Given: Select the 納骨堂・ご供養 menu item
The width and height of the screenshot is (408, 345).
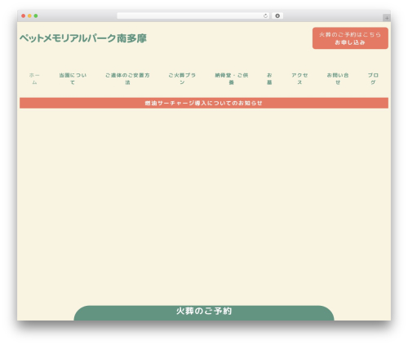Looking at the screenshot, I should pos(231,78).
